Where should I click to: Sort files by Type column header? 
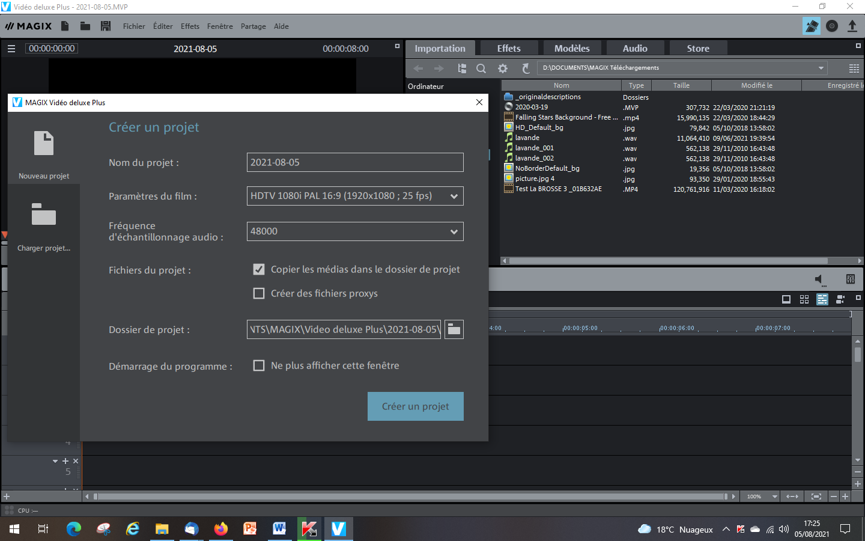point(636,85)
